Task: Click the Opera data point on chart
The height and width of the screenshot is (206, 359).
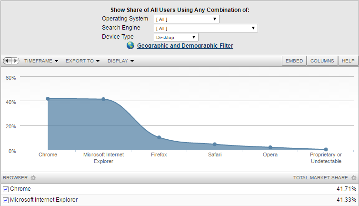Action: tap(270, 147)
